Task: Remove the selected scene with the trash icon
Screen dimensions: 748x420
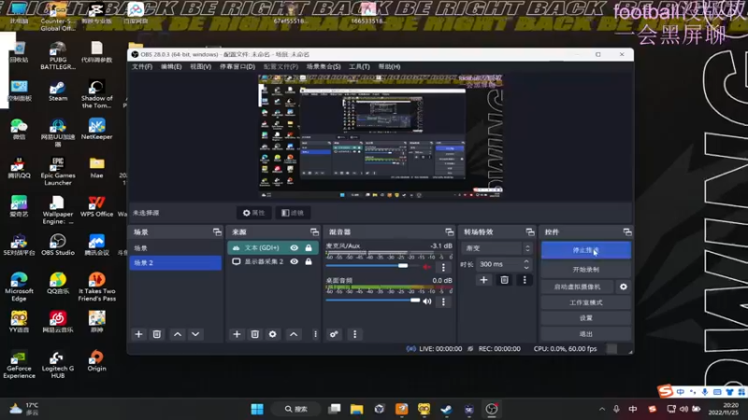Action: tap(156, 334)
